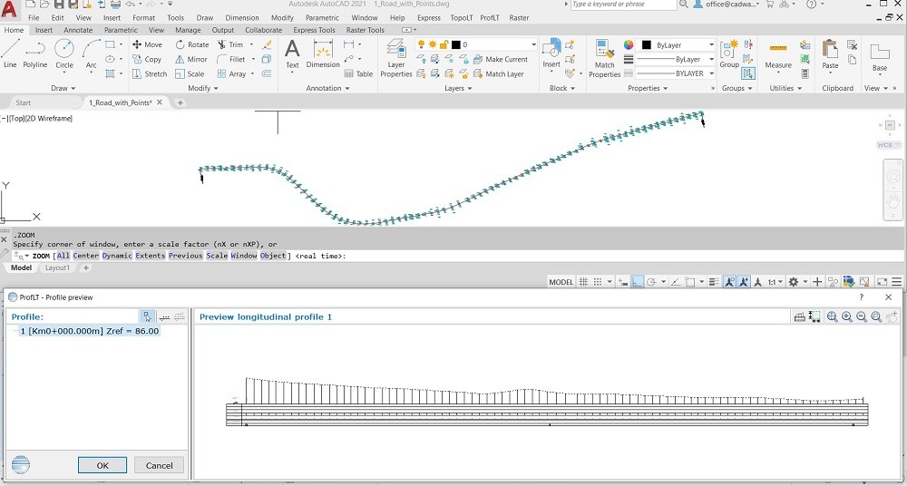The width and height of the screenshot is (907, 486).
Task: Expand the Utilities panel
Action: point(785,88)
